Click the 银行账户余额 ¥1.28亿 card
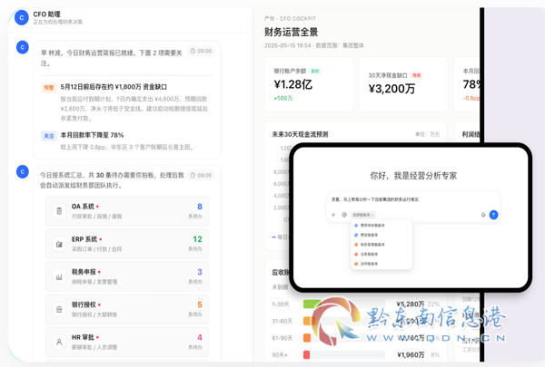 point(309,84)
